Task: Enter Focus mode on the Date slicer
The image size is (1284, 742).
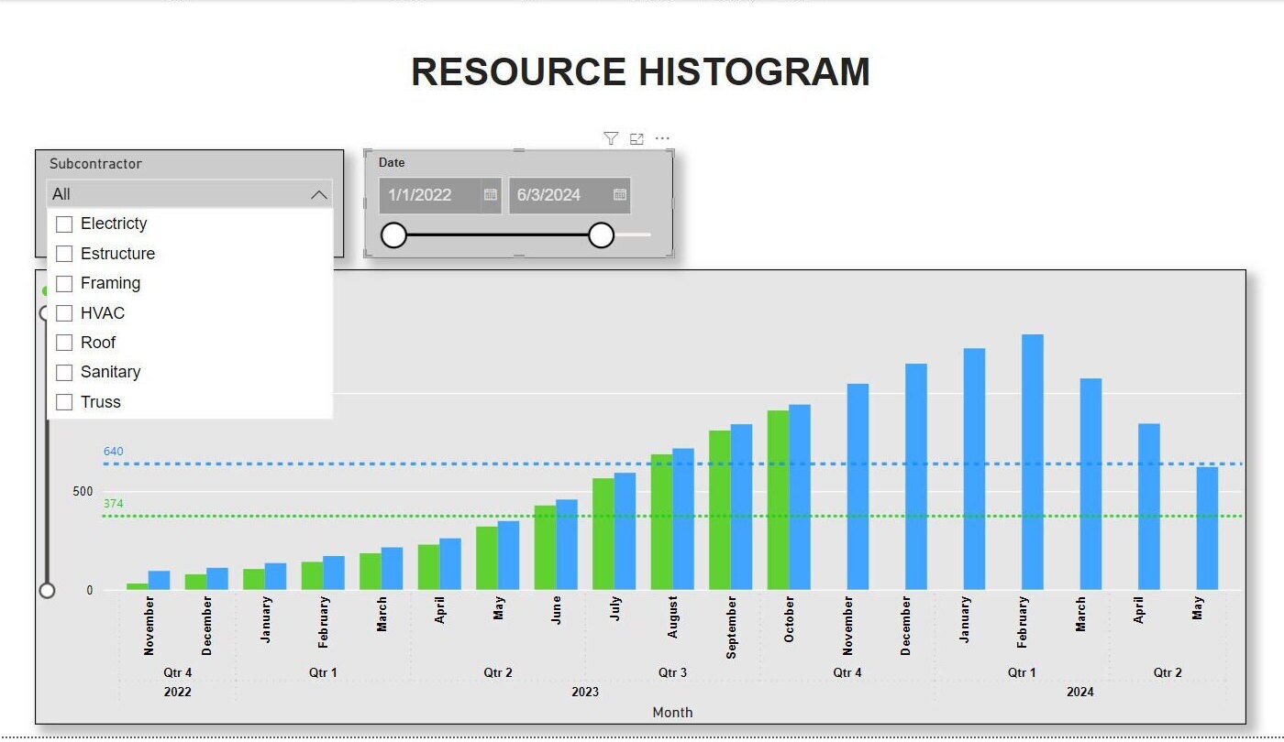Action: (x=636, y=137)
